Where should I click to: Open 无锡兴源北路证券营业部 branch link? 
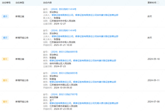96,103
